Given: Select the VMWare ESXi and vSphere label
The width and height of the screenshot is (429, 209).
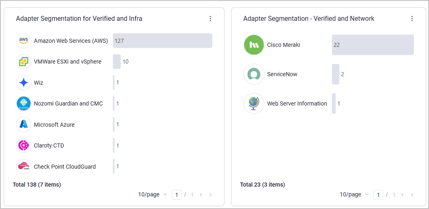Looking at the screenshot, I should (x=68, y=62).
